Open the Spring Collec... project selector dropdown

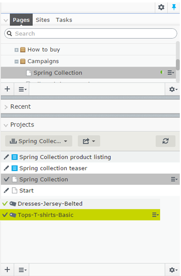[x=38, y=141]
